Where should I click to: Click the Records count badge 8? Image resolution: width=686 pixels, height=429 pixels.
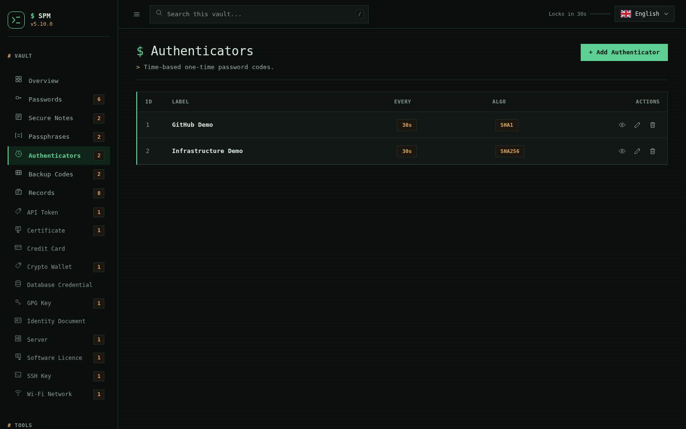[x=99, y=193]
